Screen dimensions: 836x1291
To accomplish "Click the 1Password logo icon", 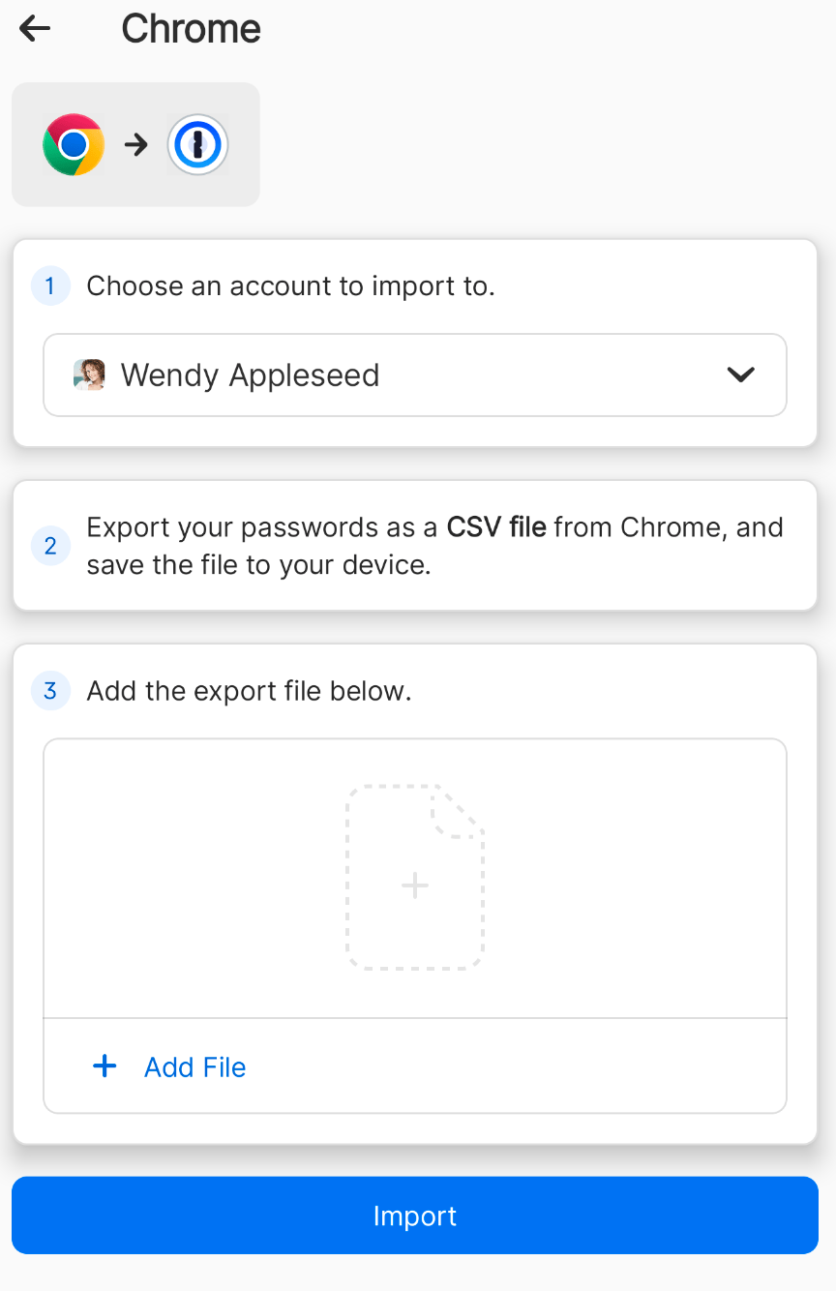I will point(197,145).
